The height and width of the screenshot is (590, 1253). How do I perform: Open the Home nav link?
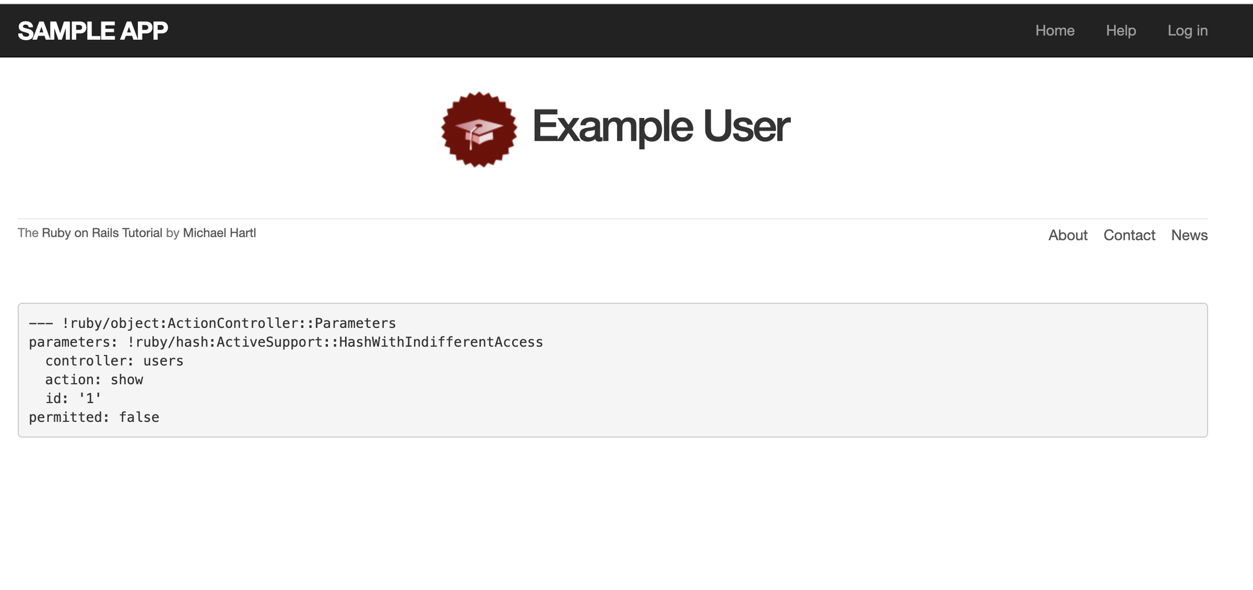[1054, 31]
